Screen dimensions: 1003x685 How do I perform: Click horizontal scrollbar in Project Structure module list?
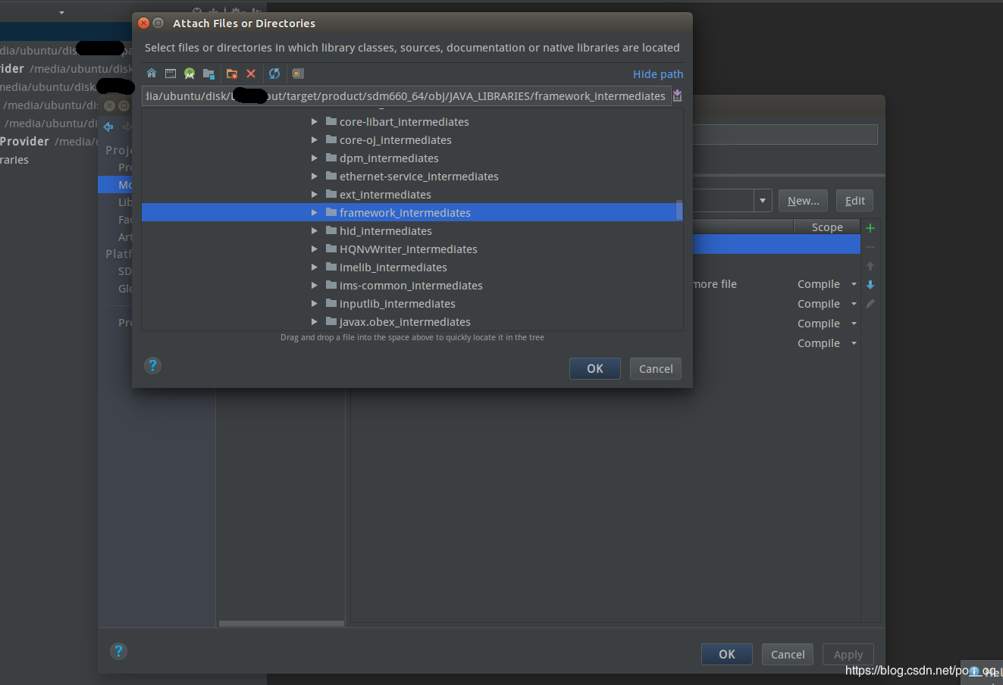point(281,624)
